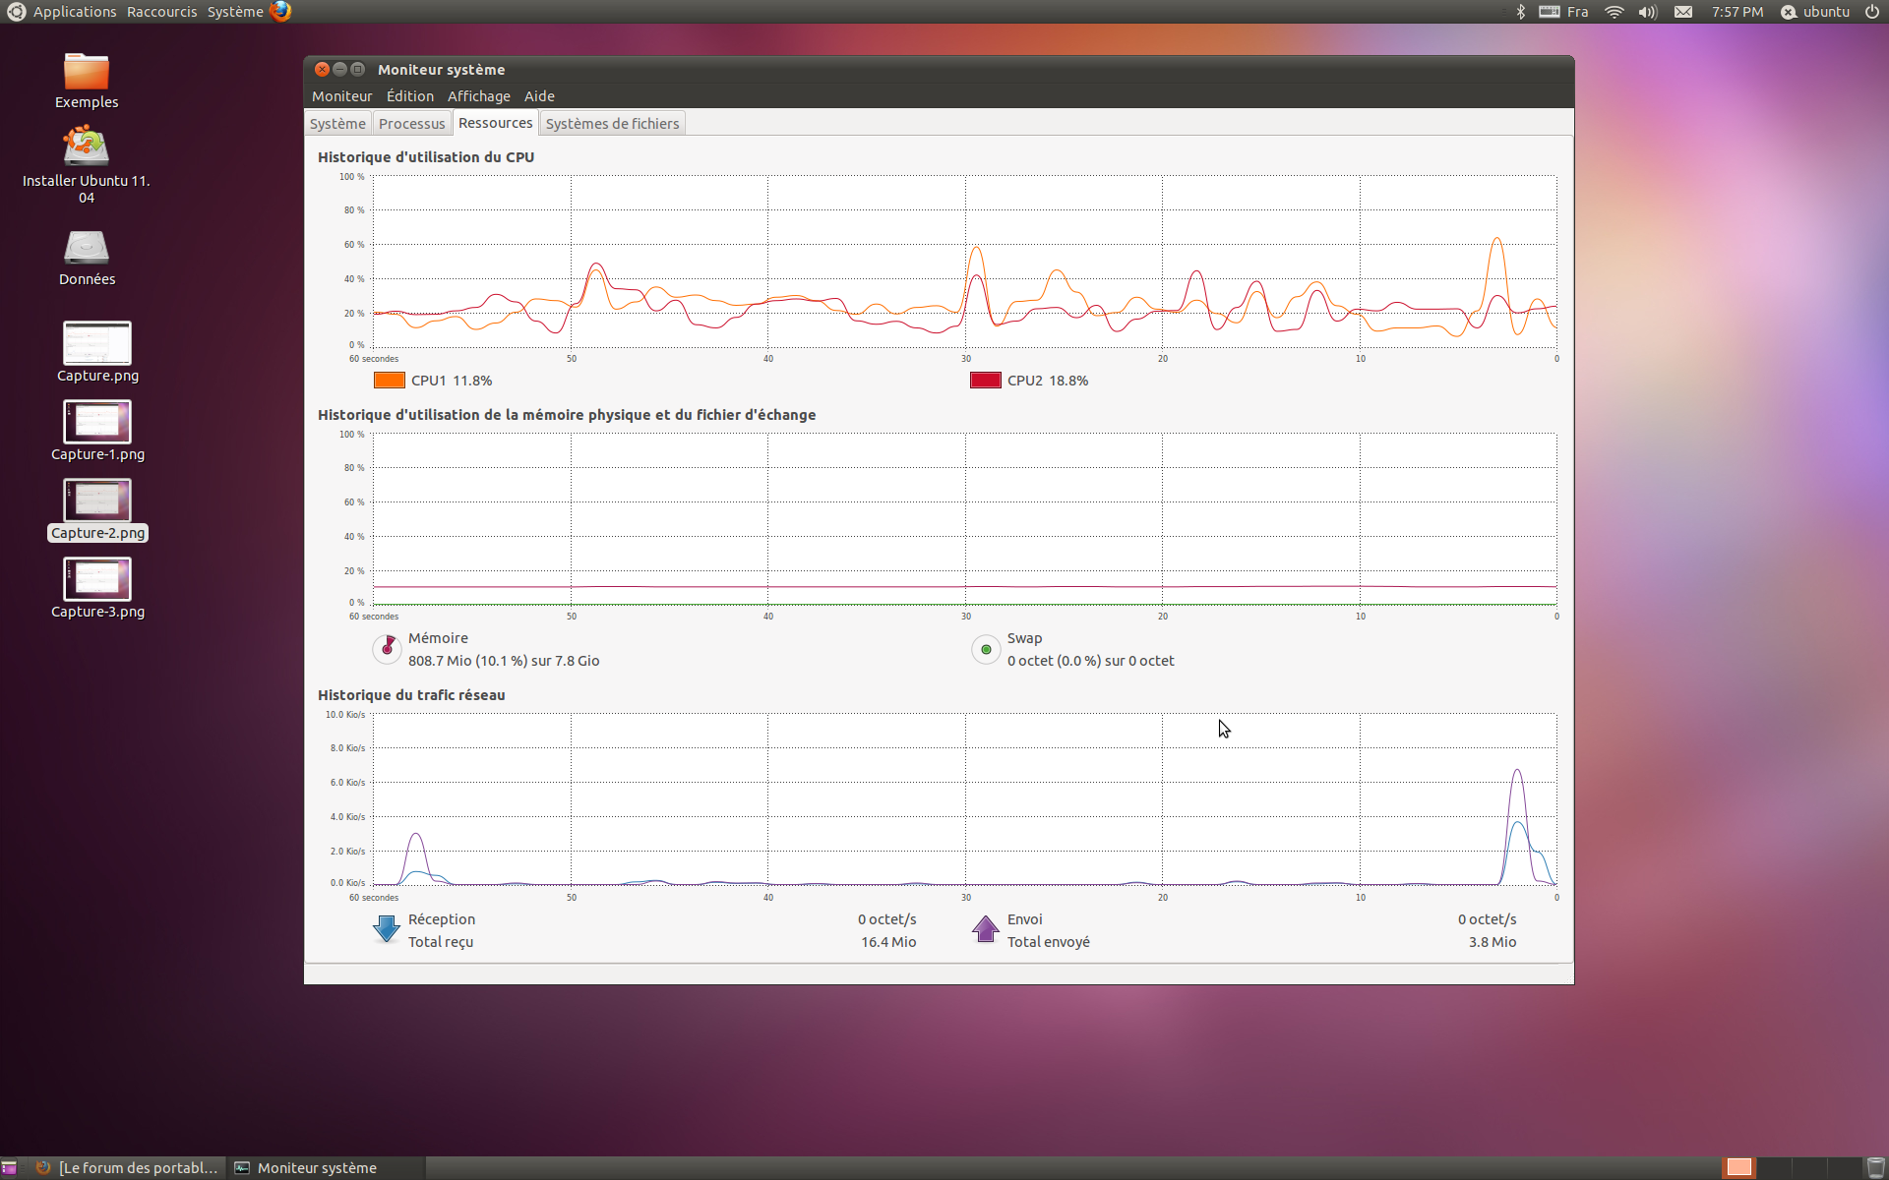Open the Applications menu in top panel
This screenshot has height=1180, width=1889.
(74, 12)
